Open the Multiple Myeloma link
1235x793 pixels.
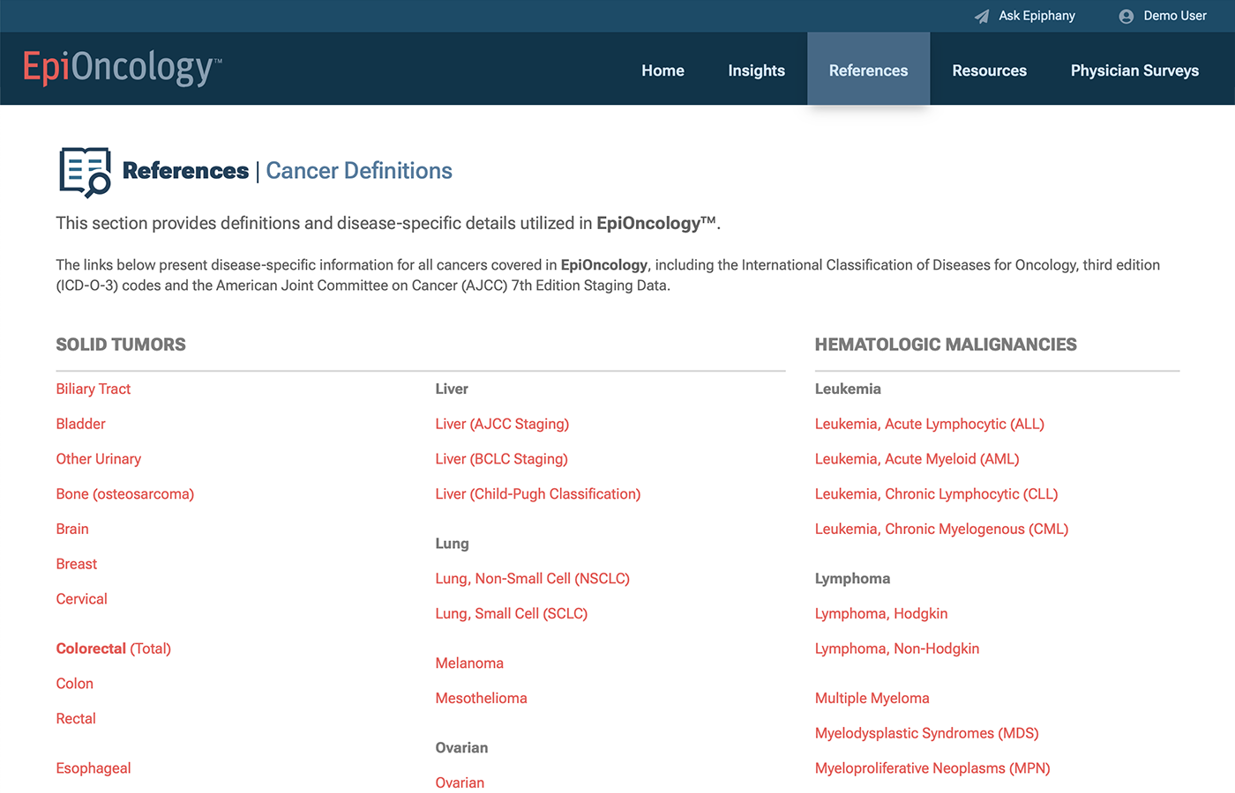point(872,698)
